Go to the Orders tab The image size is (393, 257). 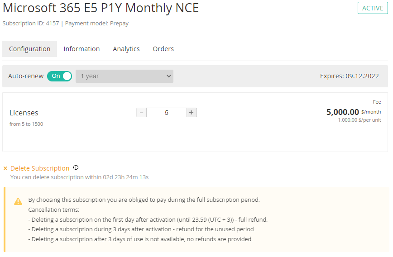(163, 49)
